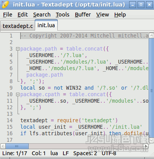Screen dimensions: 154x159
Task: Click 'Line: 1/17' in status bar
Action: tap(15, 153)
